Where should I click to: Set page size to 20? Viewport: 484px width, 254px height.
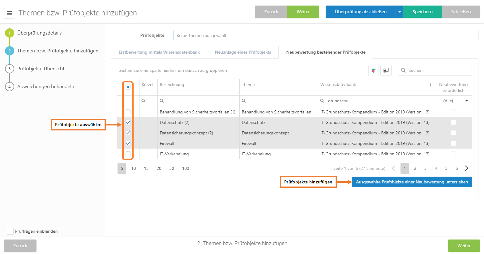159,168
